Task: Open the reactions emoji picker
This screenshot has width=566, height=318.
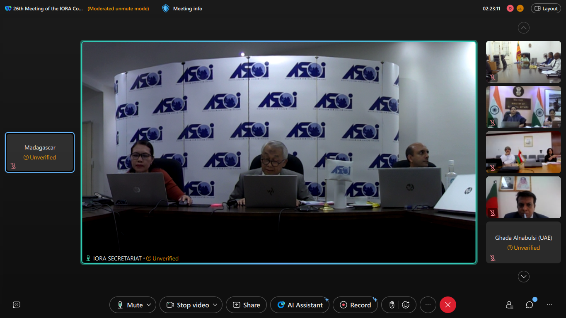Action: (x=406, y=305)
